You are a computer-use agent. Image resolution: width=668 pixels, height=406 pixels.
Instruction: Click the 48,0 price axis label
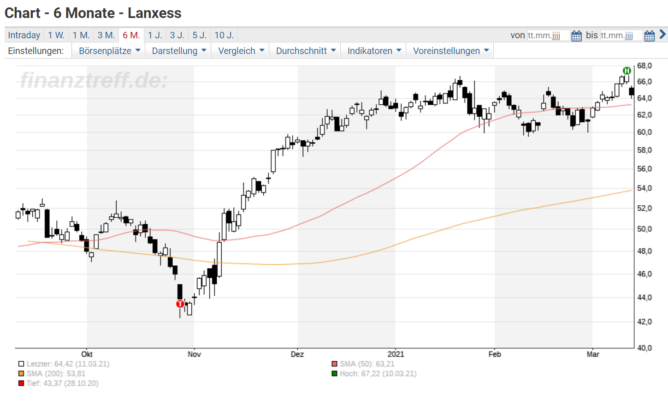click(644, 251)
